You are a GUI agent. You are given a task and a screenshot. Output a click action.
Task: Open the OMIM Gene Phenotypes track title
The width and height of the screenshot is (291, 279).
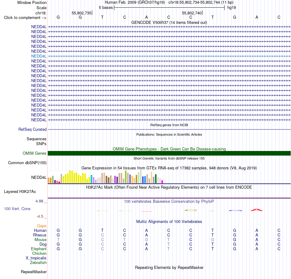pos(169,149)
